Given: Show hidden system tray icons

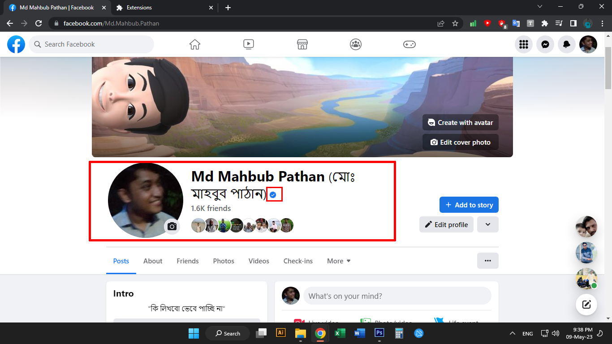Looking at the screenshot, I should pyautogui.click(x=513, y=333).
